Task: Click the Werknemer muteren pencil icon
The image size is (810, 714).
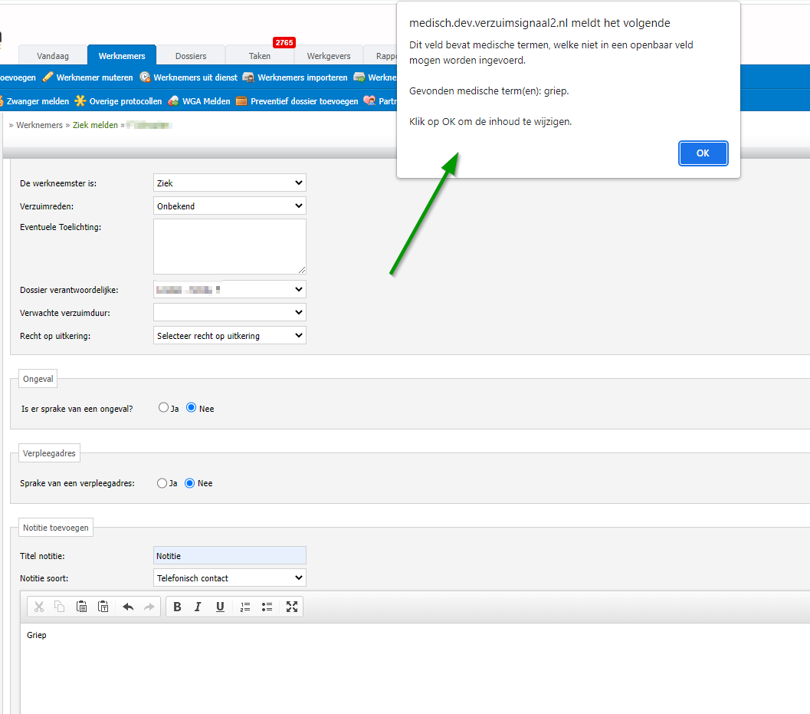Action: click(x=48, y=77)
